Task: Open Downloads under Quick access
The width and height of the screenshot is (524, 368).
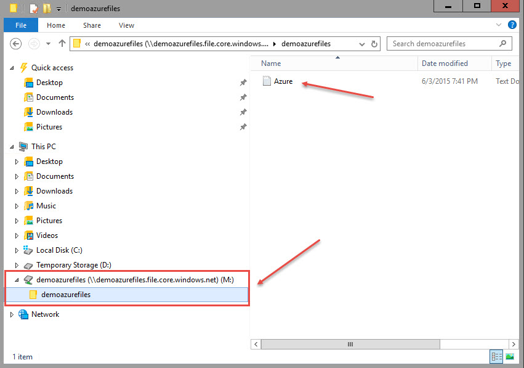Action: click(54, 112)
